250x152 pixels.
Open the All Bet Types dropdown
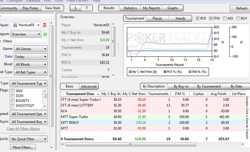click(31, 72)
